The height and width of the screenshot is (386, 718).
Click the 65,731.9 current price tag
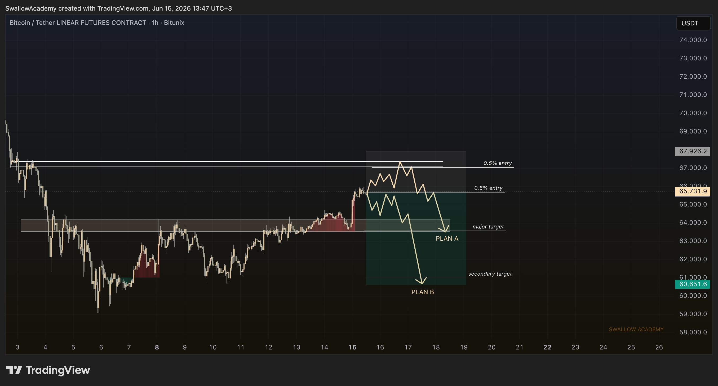coord(692,191)
